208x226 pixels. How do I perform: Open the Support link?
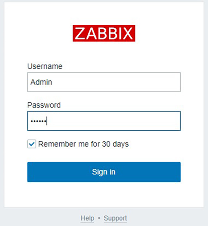[x=115, y=218]
